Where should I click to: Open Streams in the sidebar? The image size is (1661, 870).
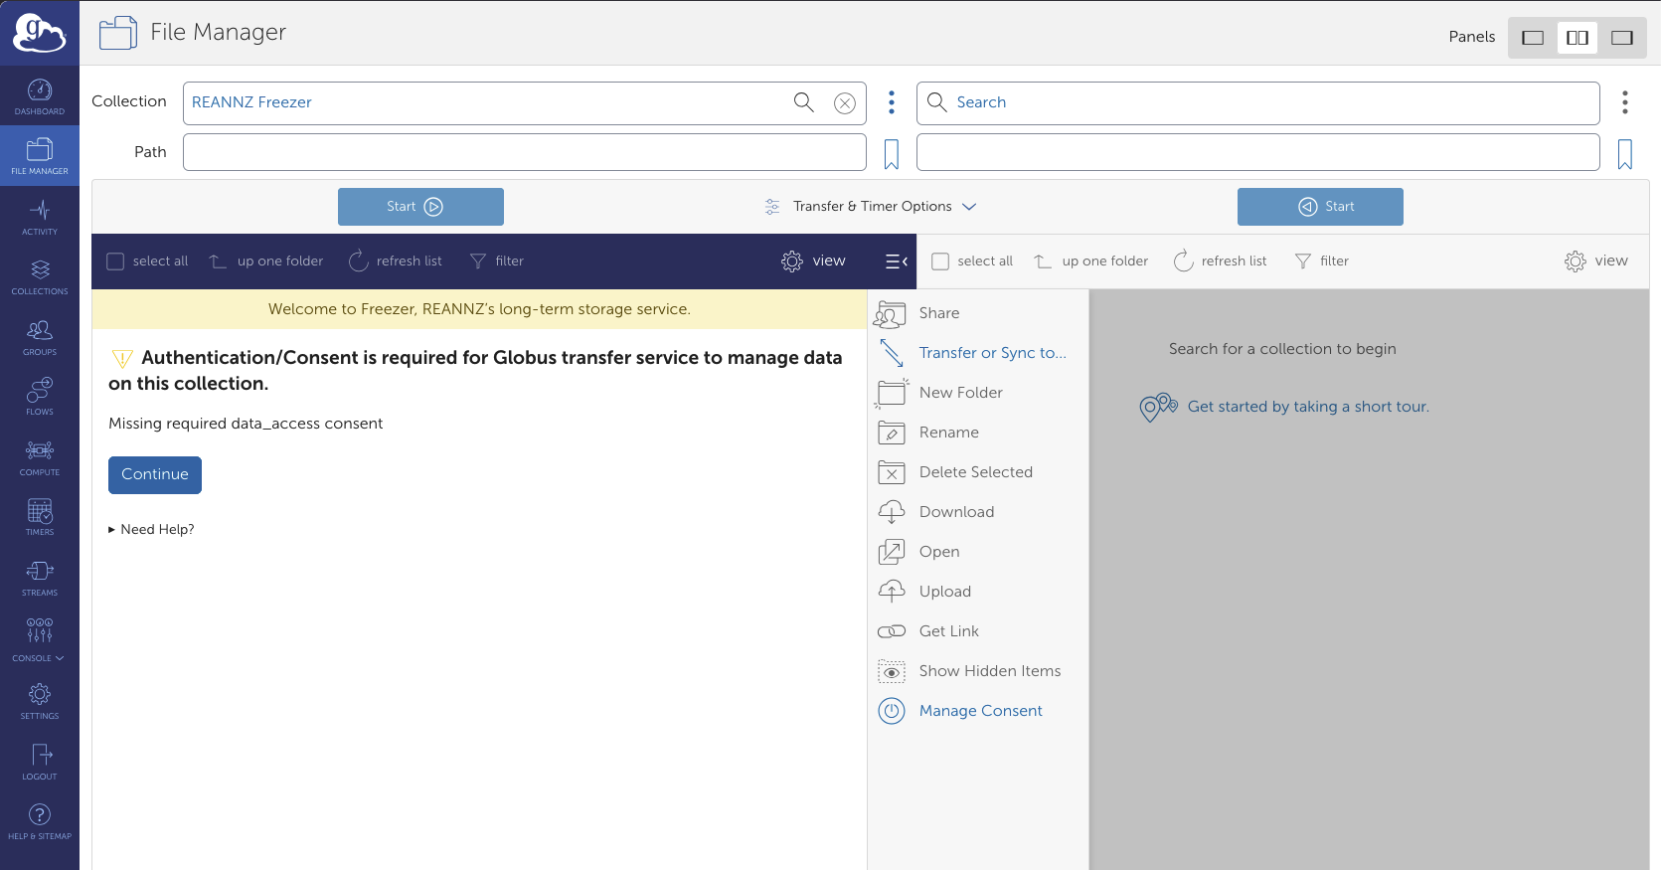[x=40, y=578]
